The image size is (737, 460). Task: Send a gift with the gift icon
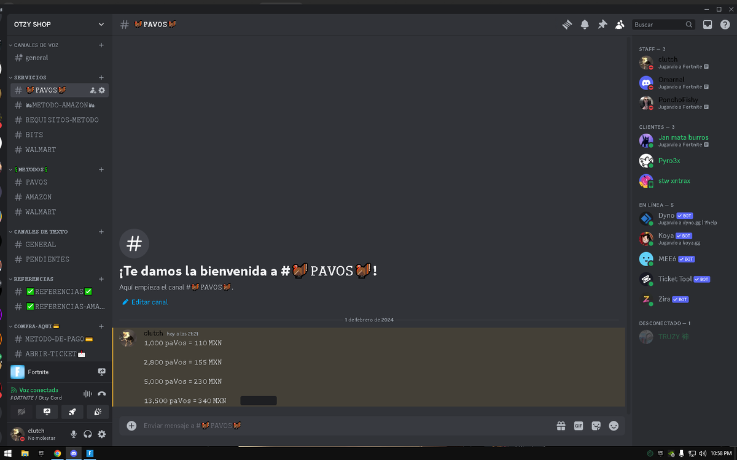pos(561,426)
